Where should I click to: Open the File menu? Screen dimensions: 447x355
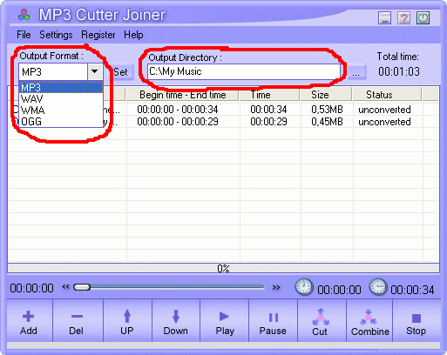click(24, 35)
